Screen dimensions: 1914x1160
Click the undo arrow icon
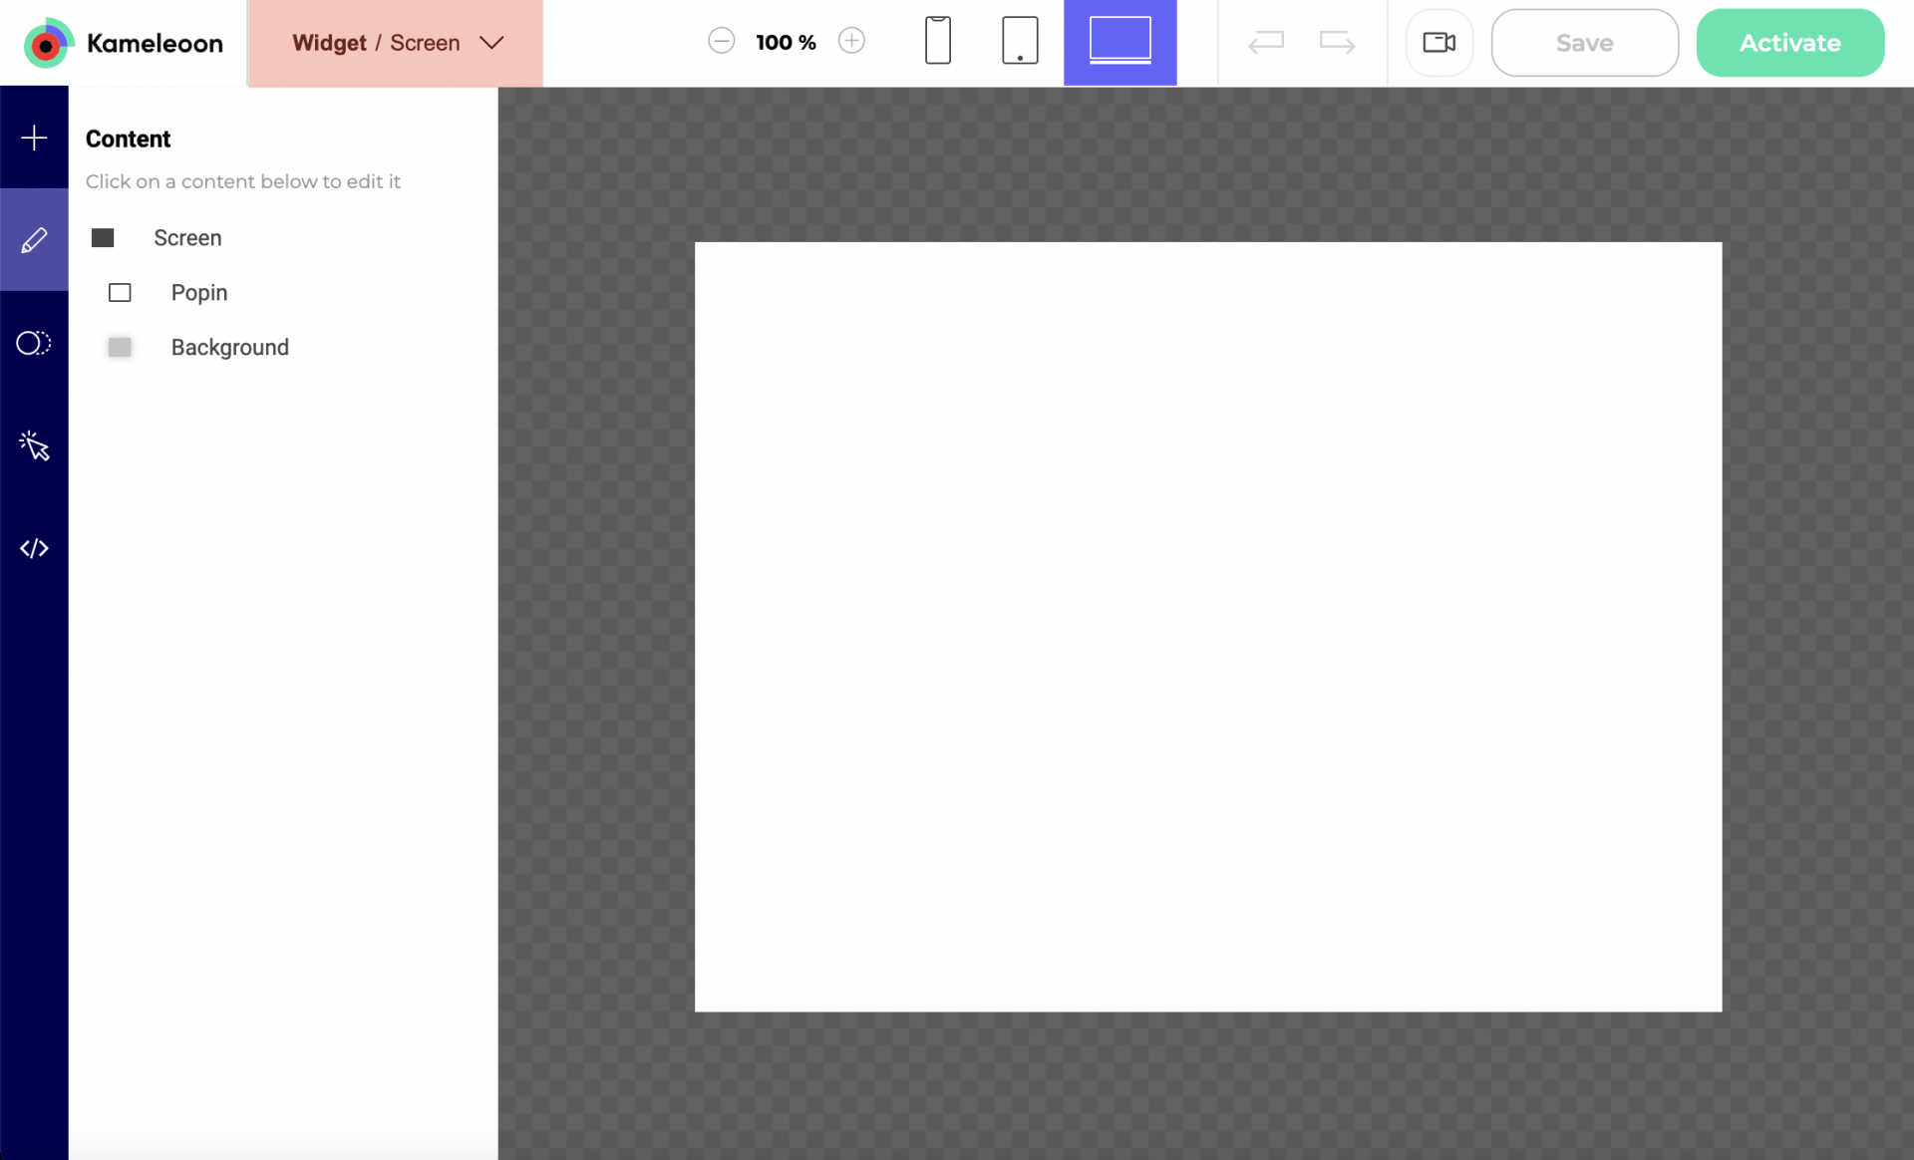pyautogui.click(x=1266, y=42)
